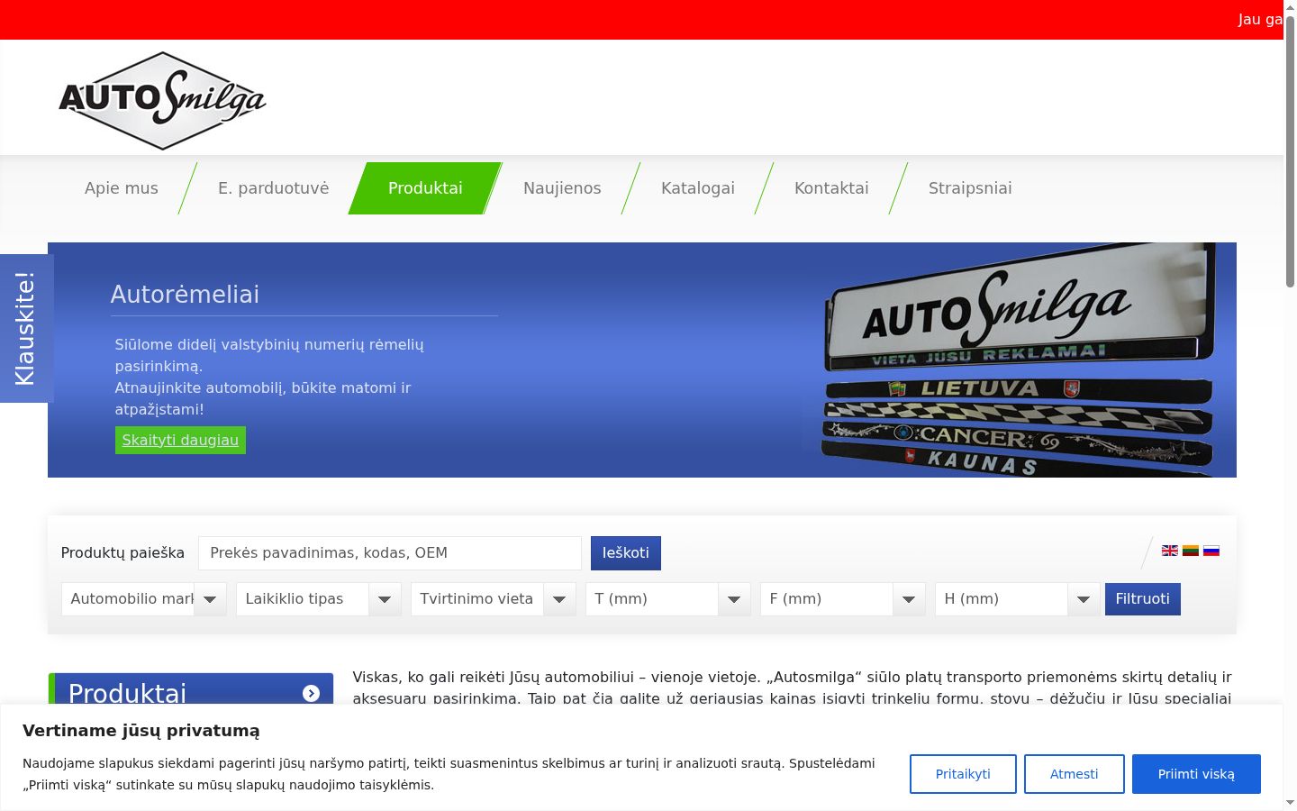
Task: Click the Filtruoti button
Action: coord(1143,599)
